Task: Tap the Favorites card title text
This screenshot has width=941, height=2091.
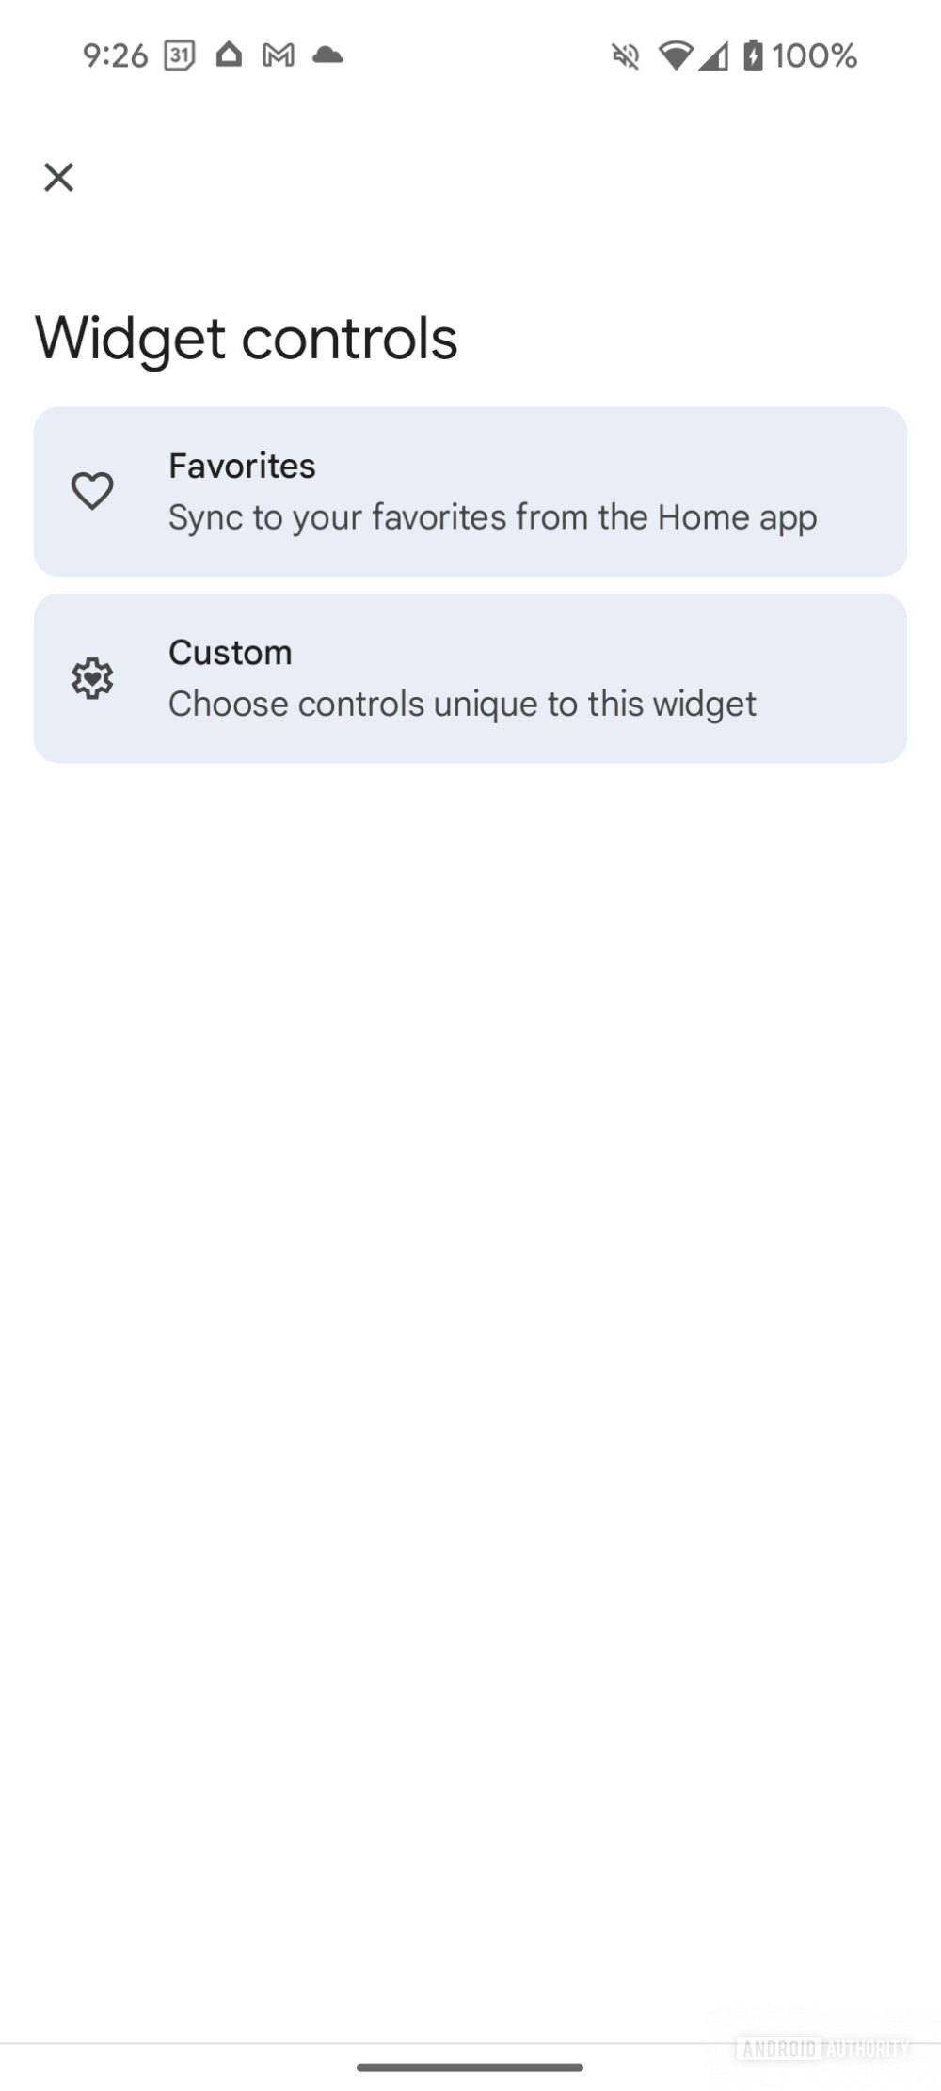Action: (x=242, y=466)
